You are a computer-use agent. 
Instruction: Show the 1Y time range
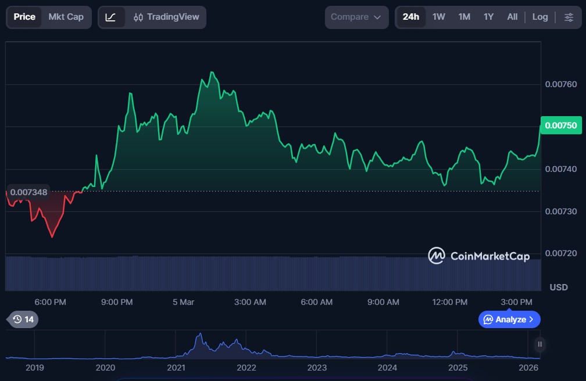(488, 17)
